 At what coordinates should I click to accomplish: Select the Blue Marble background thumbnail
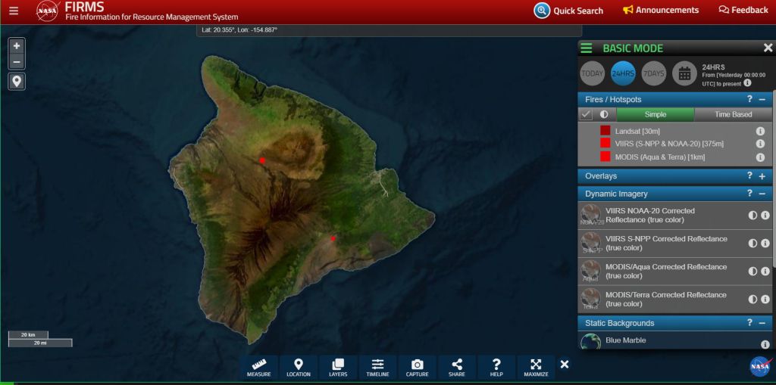coord(590,341)
